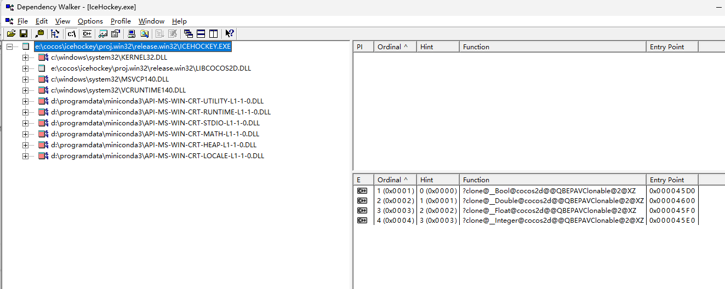This screenshot has width=725, height=289.
Task: Click the glasses external viewer toolbar icon
Action: click(103, 33)
